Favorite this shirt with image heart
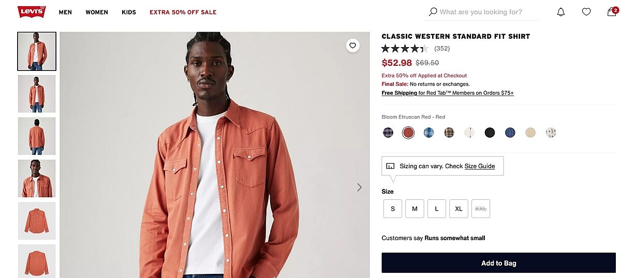The width and height of the screenshot is (621, 278). [353, 46]
